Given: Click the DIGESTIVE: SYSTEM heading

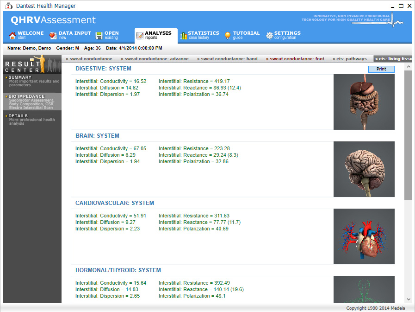Looking at the screenshot, I should click(103, 69).
